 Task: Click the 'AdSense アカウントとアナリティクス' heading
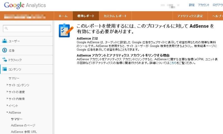click(x=123, y=55)
